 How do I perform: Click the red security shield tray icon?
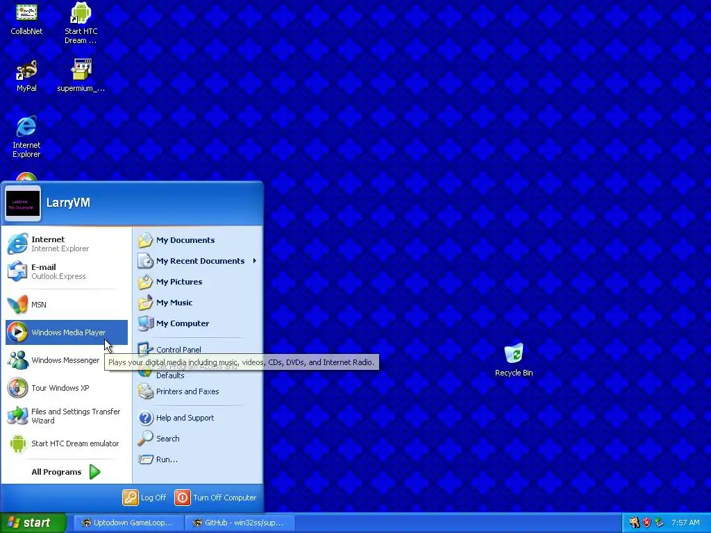click(646, 523)
